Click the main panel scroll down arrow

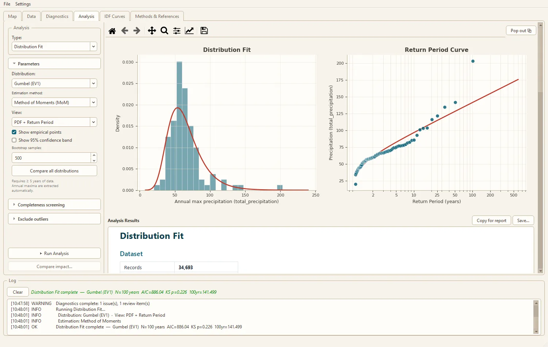pos(540,271)
